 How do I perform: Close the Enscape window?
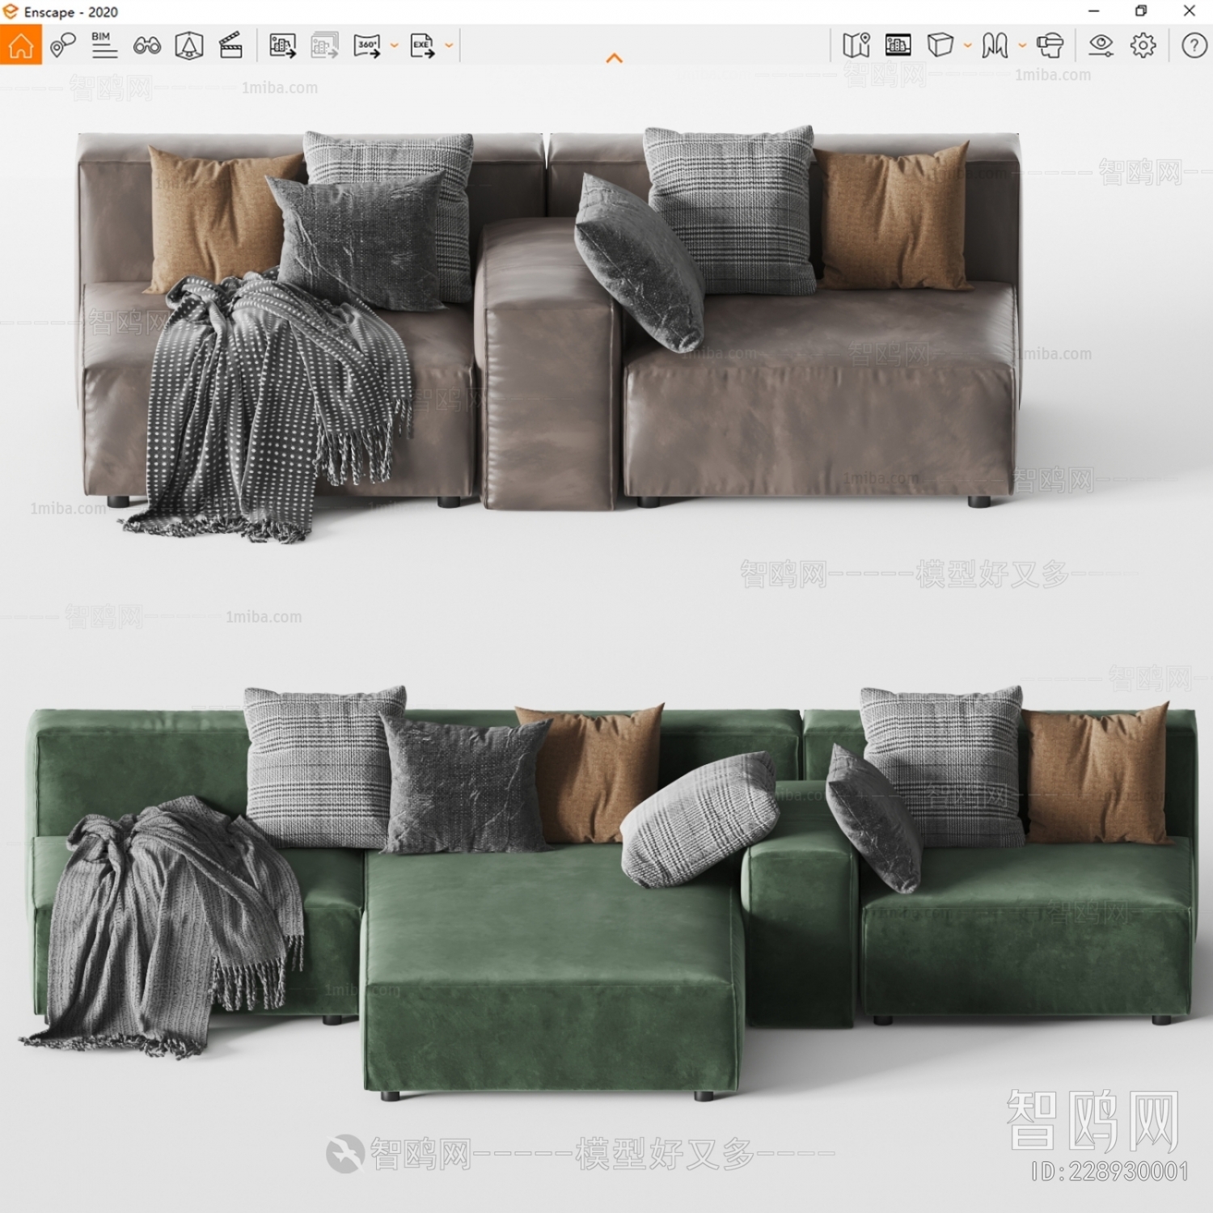(x=1189, y=11)
